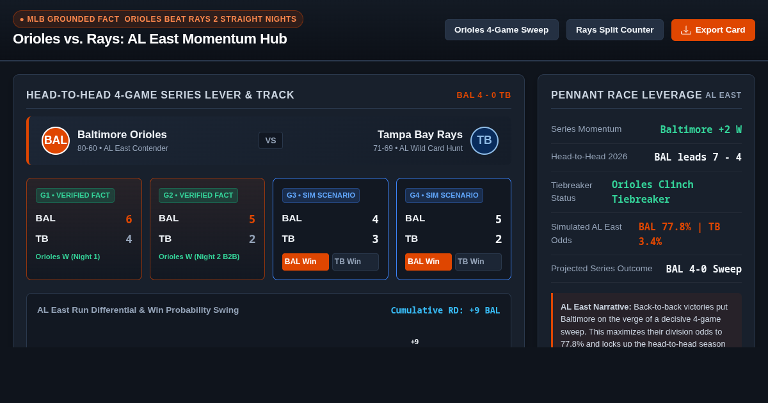Click the Game 2 TB score of 2
Viewport: 768px width, 403px height.
click(252, 239)
